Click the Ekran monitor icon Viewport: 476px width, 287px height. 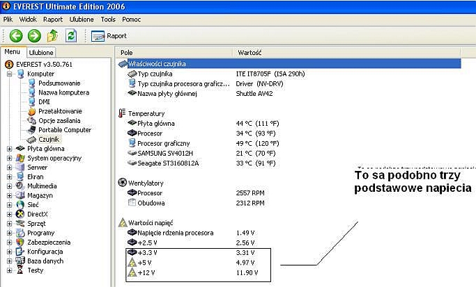20,177
